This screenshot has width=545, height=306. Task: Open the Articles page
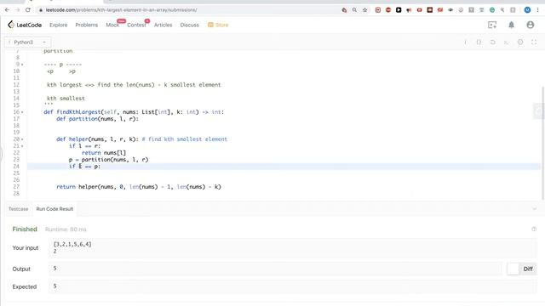point(163,25)
